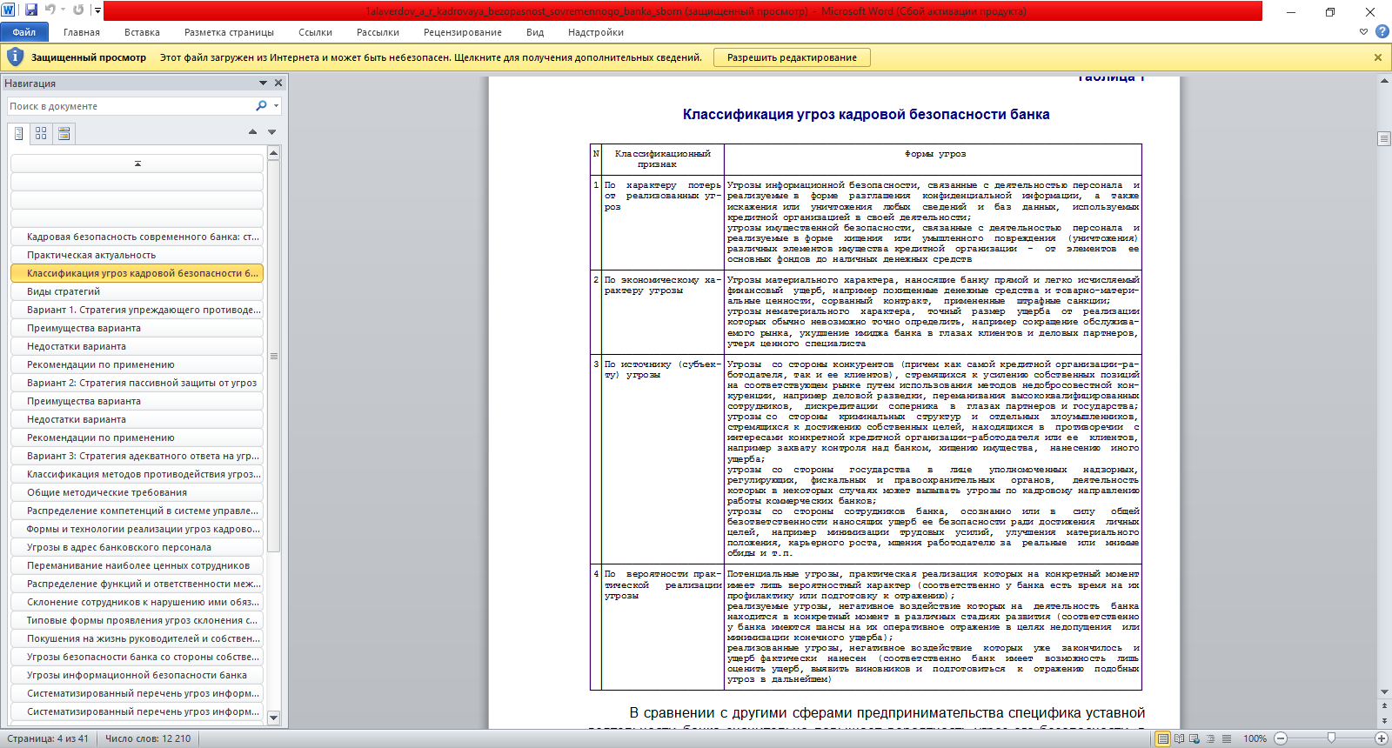The image size is (1392, 748).
Task: Go to heading Угрозы информационной безопасности банка
Action: [x=137, y=675]
